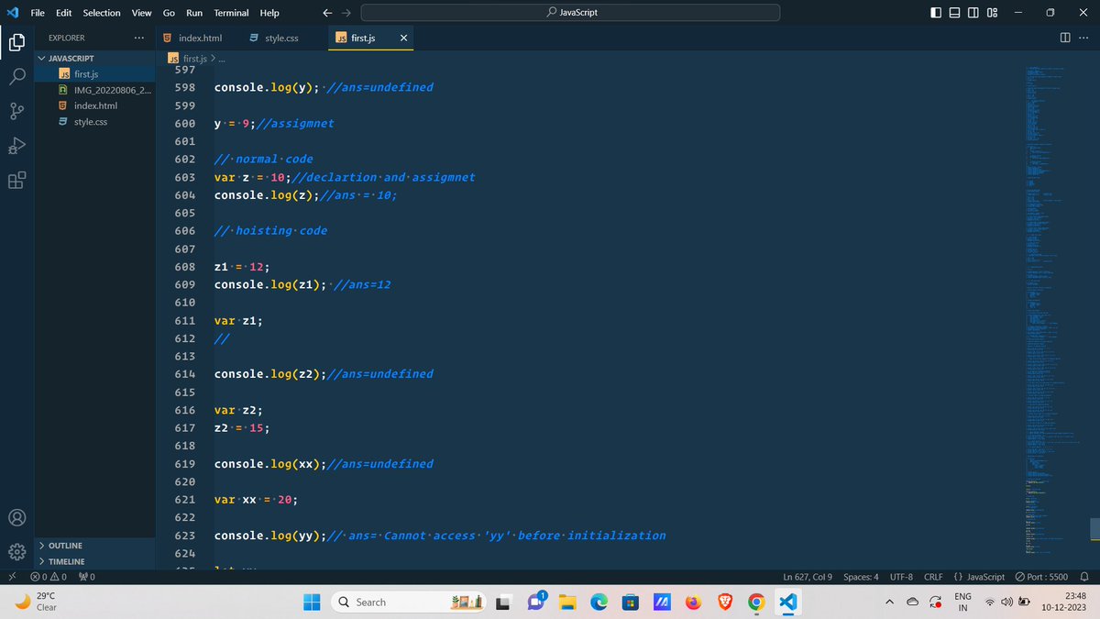Click Port : 5500 Live Server indicator

point(1041,577)
